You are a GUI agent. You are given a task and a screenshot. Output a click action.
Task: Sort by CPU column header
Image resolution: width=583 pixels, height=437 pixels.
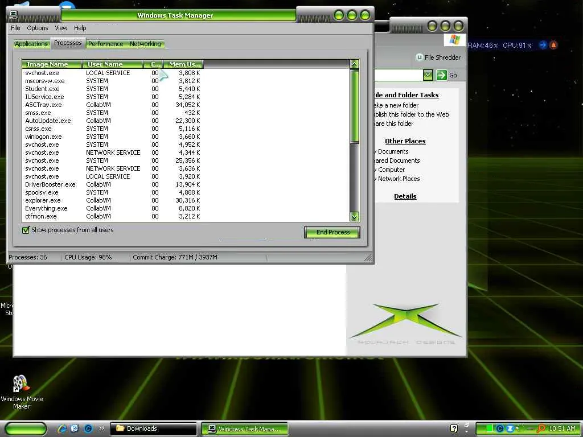pos(153,64)
